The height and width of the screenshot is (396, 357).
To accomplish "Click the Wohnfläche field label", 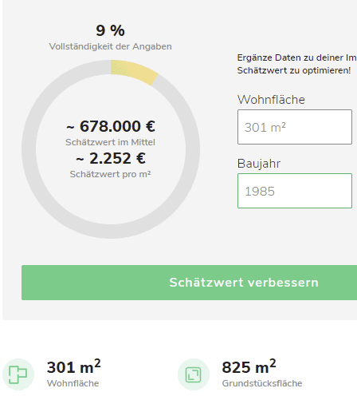I will tap(271, 100).
